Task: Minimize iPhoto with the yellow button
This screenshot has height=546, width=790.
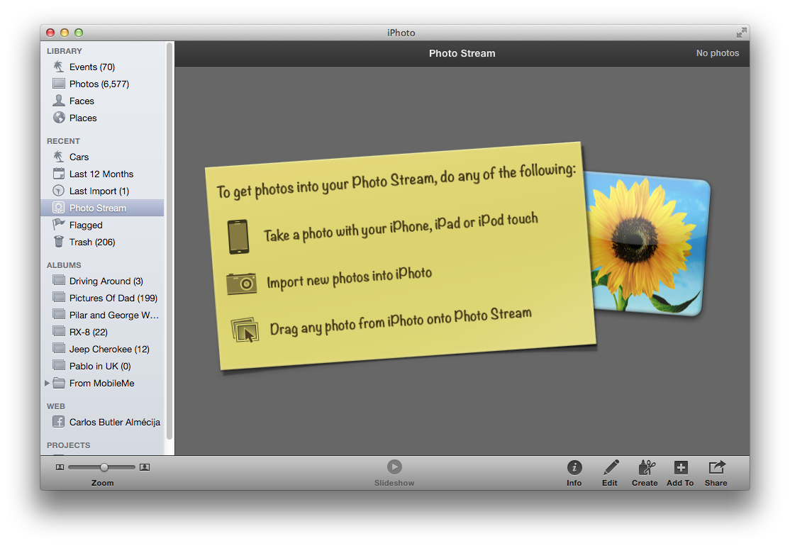Action: (x=65, y=33)
